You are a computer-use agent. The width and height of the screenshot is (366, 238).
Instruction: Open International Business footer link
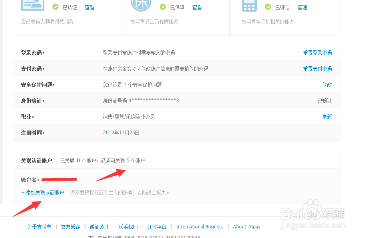tap(200, 227)
